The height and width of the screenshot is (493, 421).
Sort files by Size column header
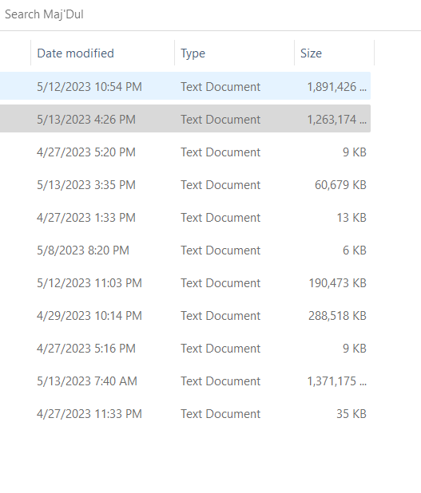335,53
